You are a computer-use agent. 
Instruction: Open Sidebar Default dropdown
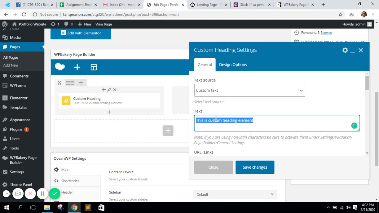235,194
